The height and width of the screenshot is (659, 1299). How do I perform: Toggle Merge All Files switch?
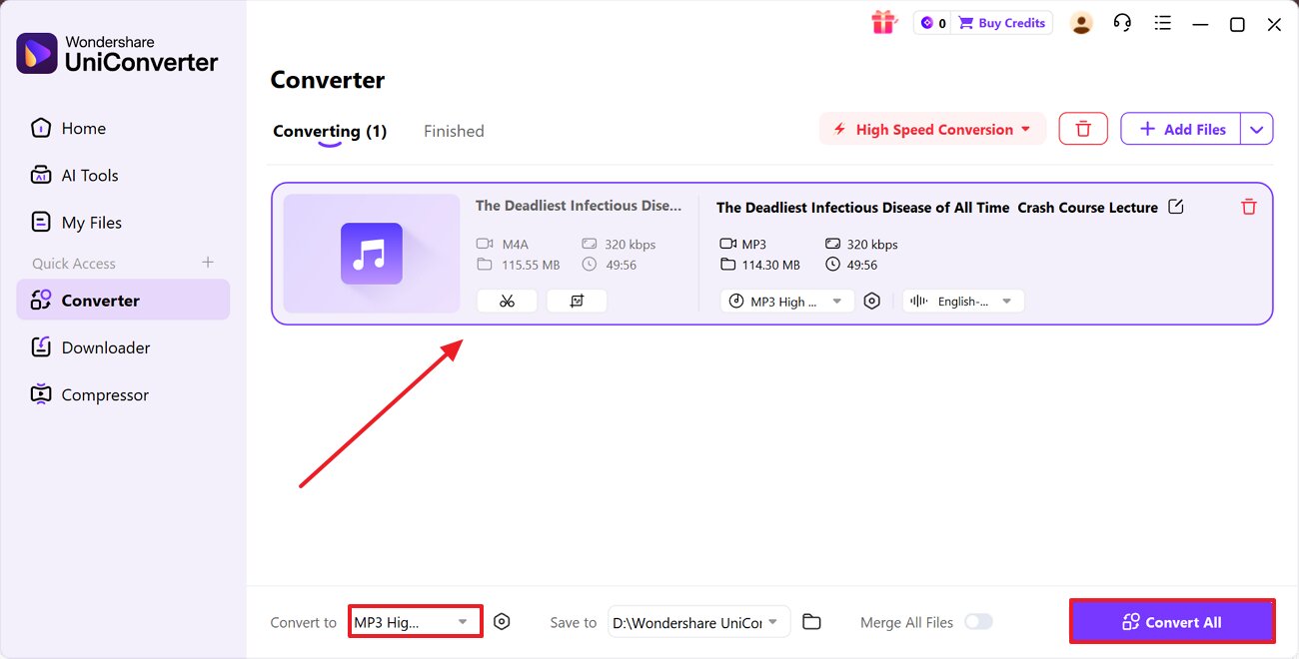pyautogui.click(x=978, y=622)
